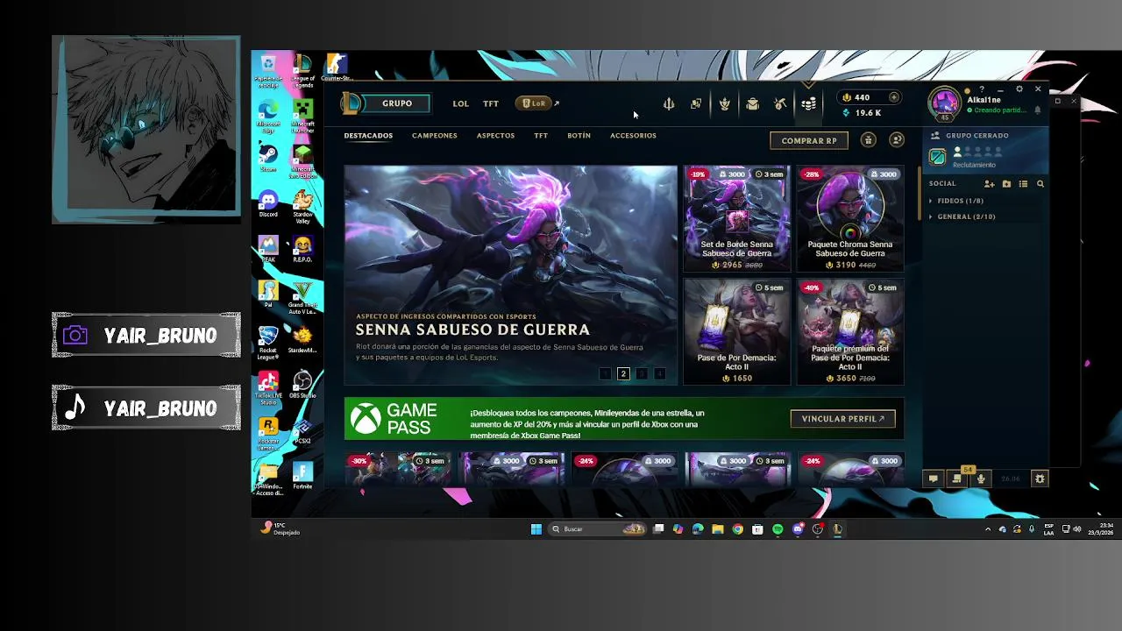Select LOL in the top navigation
This screenshot has height=631, width=1122.
click(460, 103)
